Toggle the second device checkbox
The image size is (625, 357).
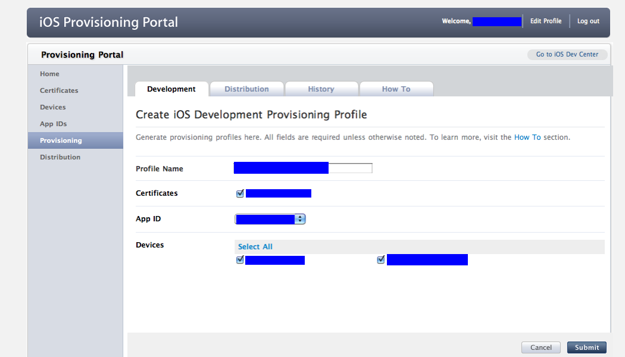[381, 260]
